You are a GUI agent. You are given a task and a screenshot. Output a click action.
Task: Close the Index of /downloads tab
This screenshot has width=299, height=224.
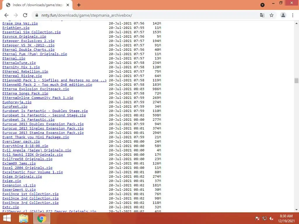(x=68, y=5)
